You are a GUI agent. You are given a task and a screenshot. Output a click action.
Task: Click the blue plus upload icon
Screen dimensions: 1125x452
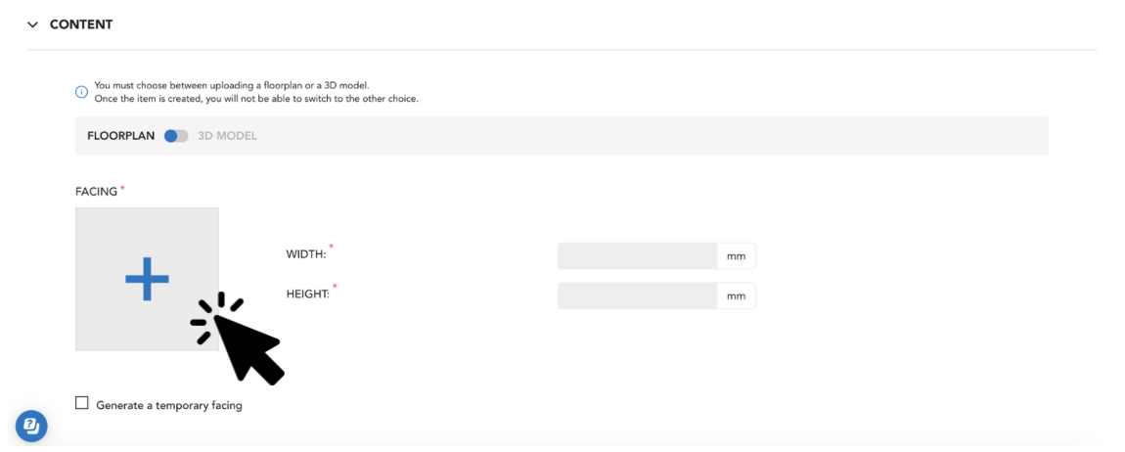(x=147, y=279)
